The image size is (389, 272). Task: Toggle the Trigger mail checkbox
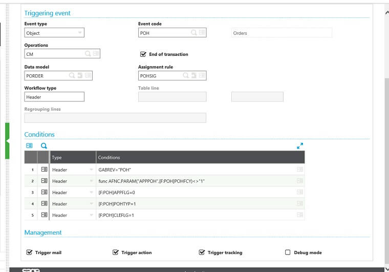point(29,253)
